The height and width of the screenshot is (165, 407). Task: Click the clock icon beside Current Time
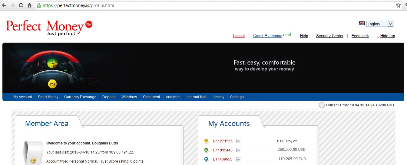[322, 105]
